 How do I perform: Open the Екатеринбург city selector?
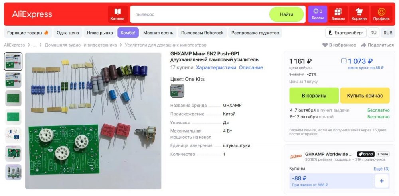[x=346, y=33]
